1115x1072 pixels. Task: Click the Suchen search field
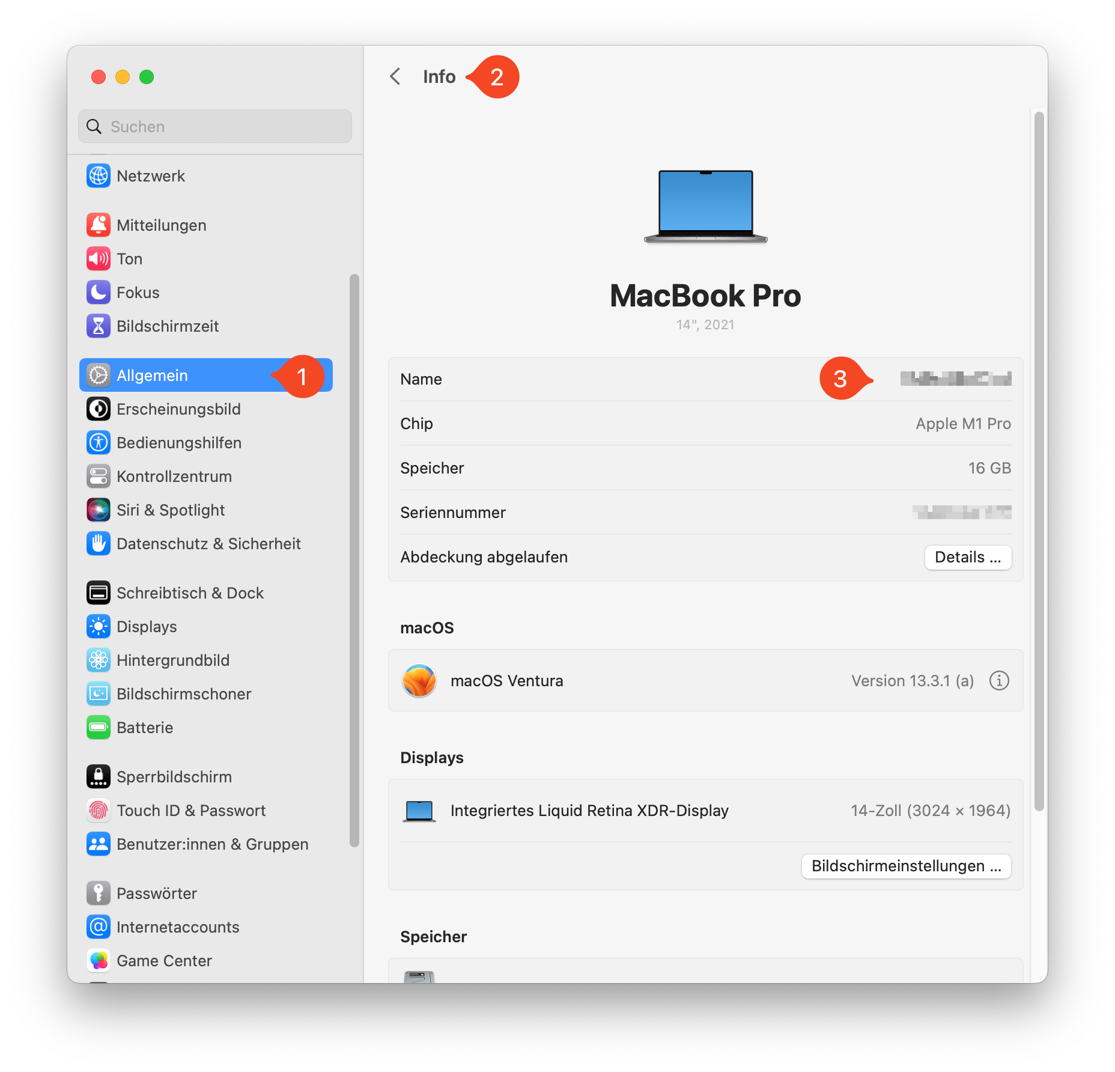[215, 126]
